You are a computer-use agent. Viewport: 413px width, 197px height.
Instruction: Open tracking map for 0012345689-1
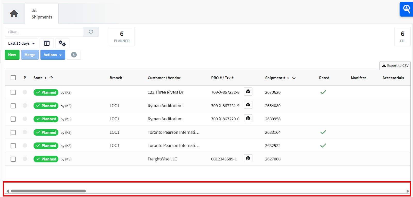[248, 158]
